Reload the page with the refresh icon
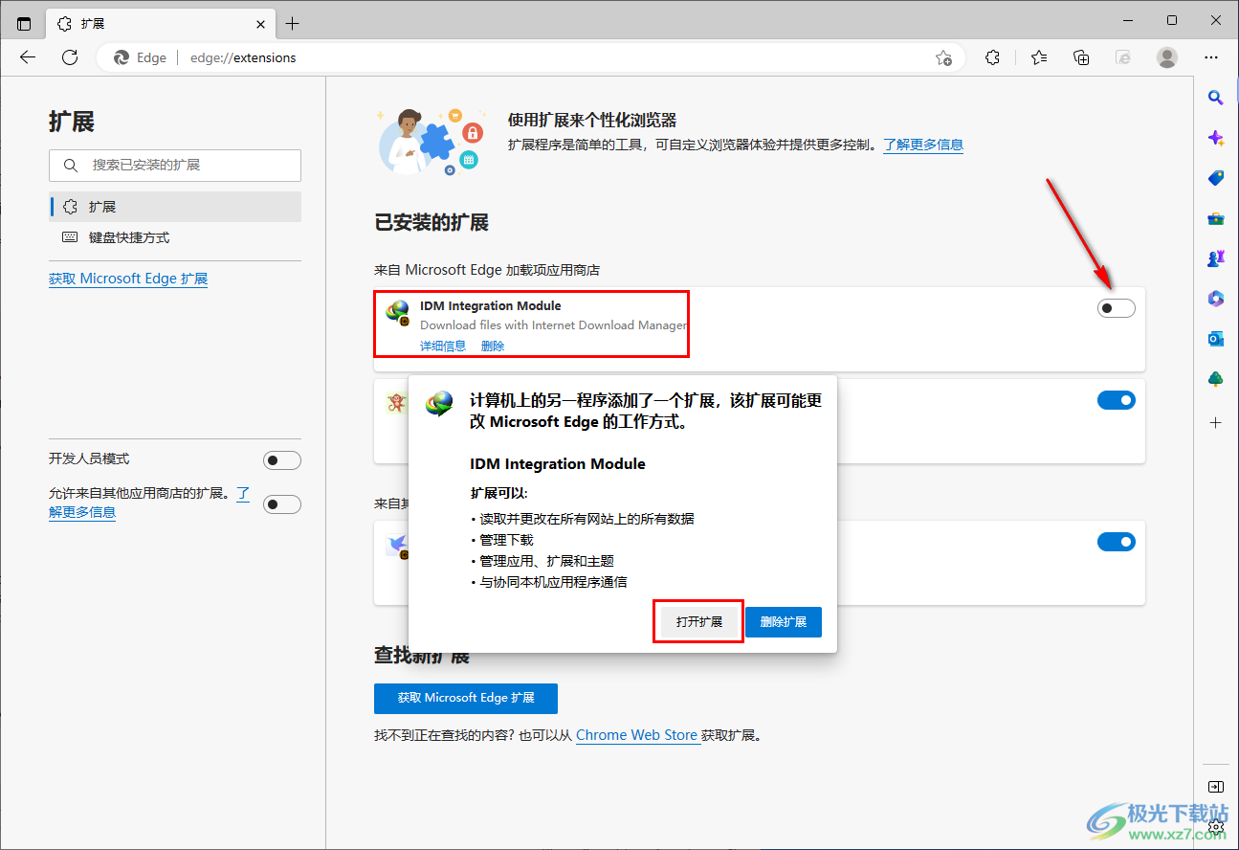 tap(70, 57)
